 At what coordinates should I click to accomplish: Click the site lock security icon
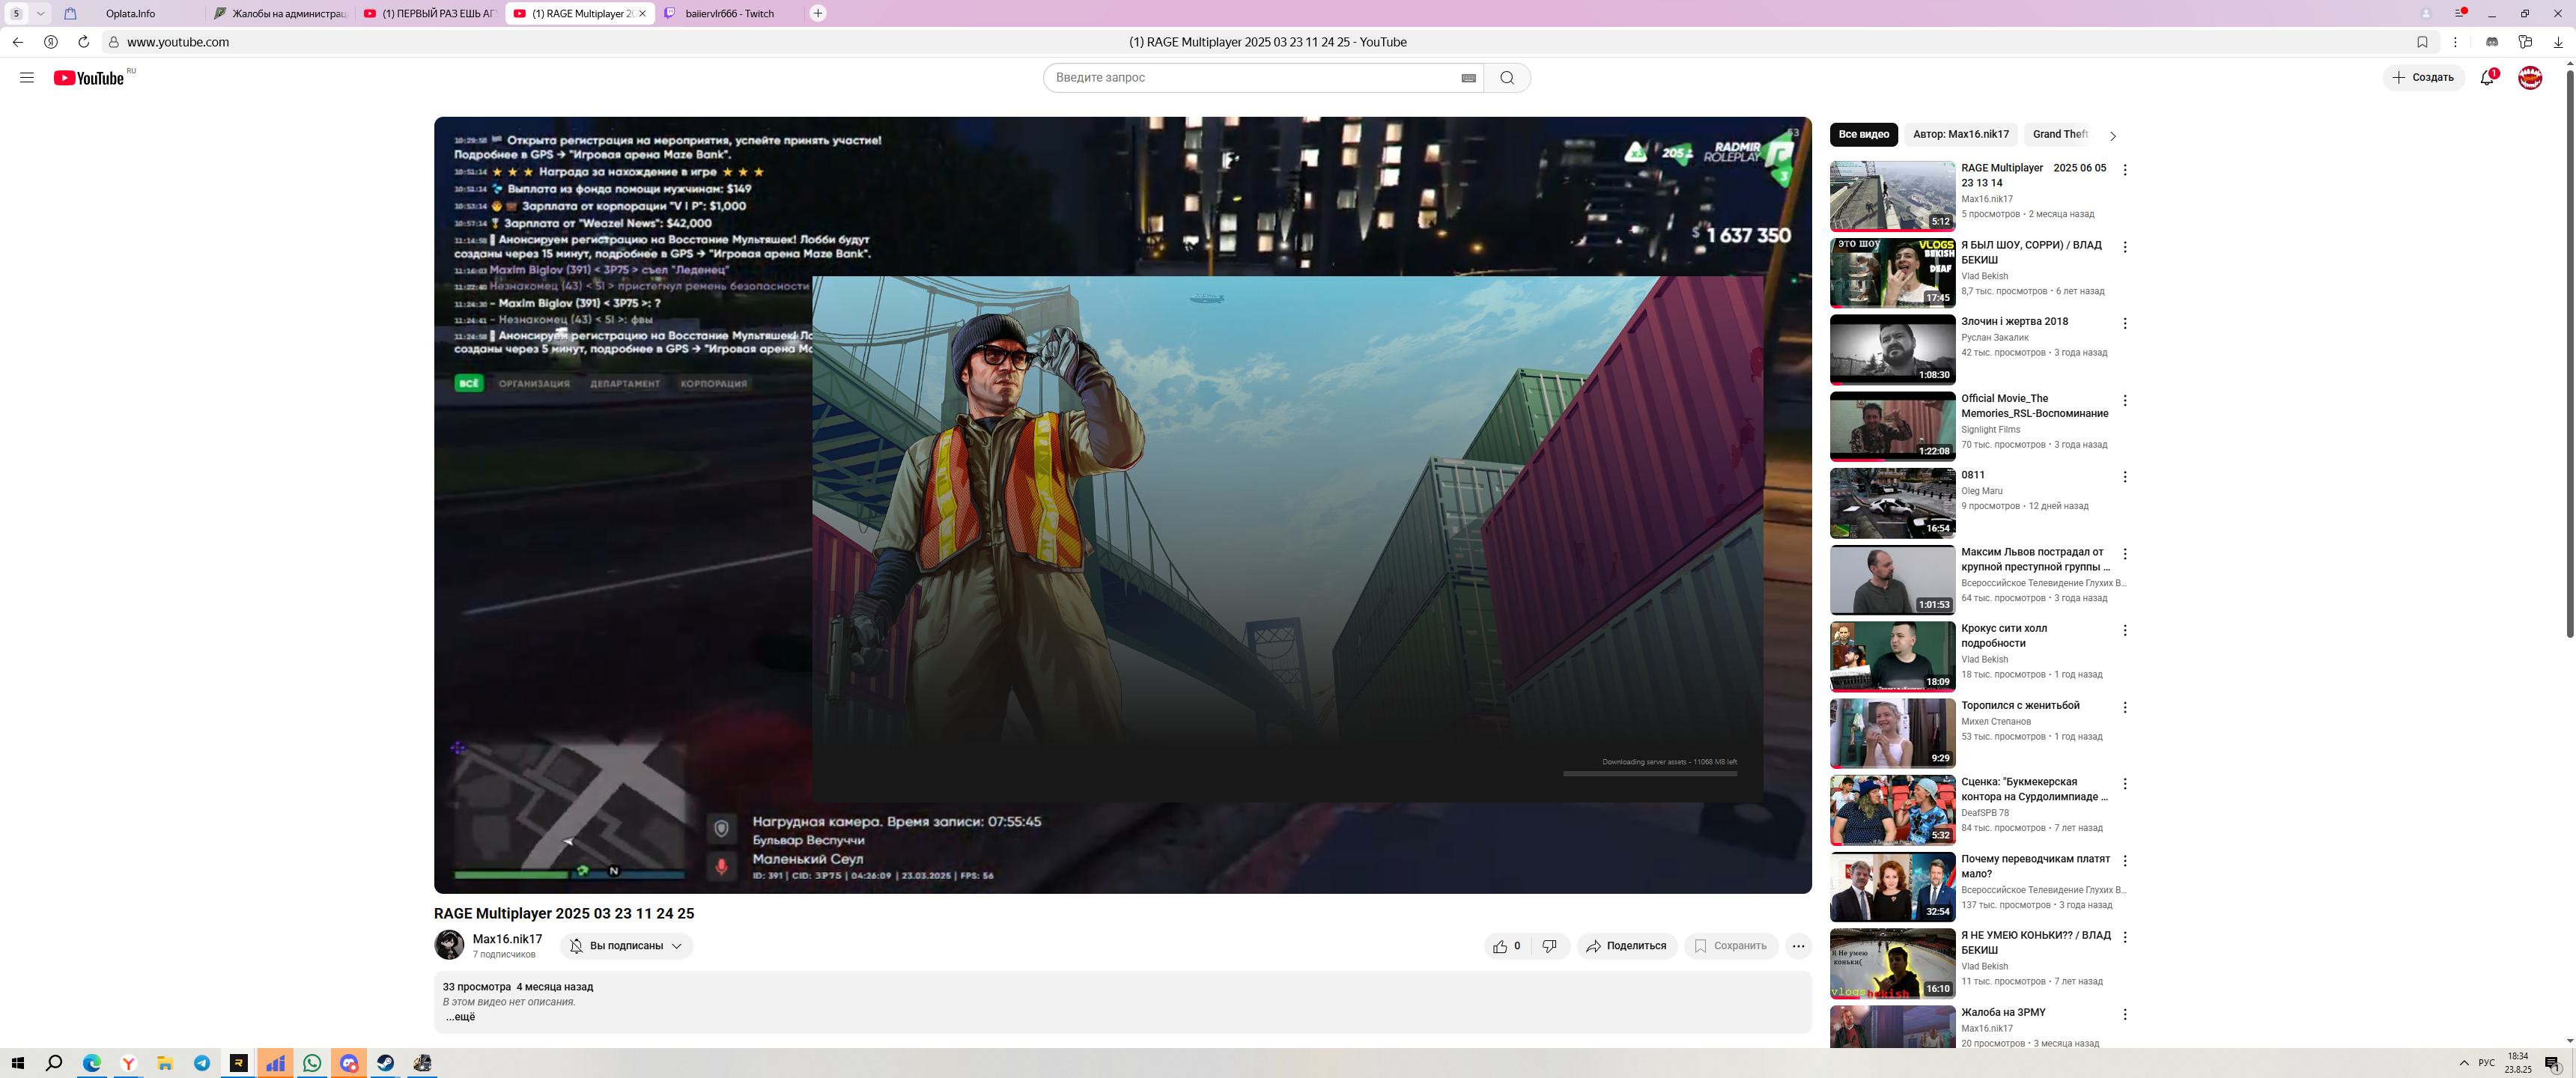coord(113,42)
